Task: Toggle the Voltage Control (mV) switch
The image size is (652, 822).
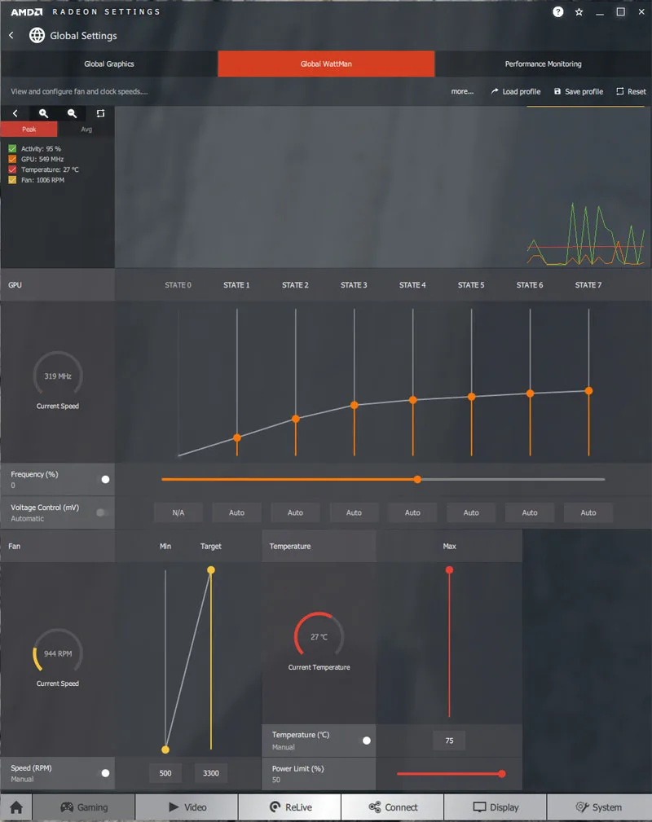Action: click(x=103, y=512)
